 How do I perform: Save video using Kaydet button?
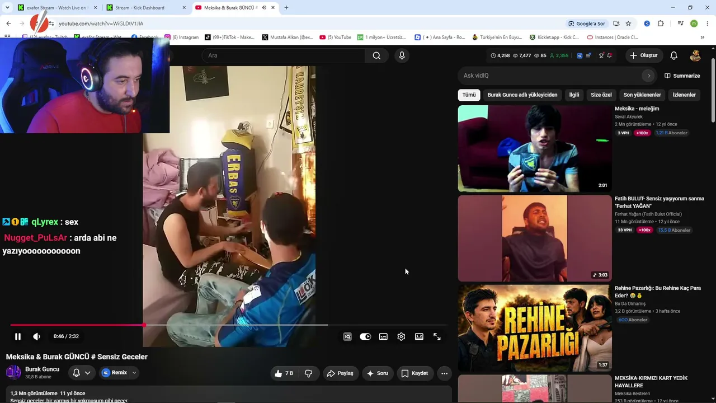coord(415,373)
